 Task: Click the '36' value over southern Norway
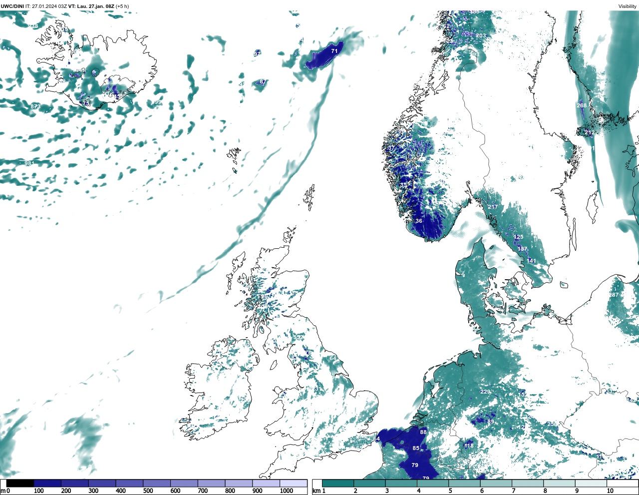(419, 221)
